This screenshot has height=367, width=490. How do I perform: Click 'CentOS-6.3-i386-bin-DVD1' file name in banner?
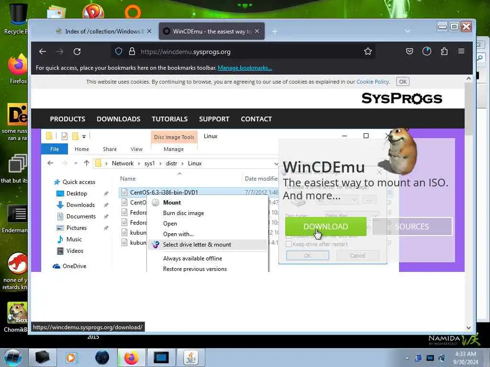(164, 192)
